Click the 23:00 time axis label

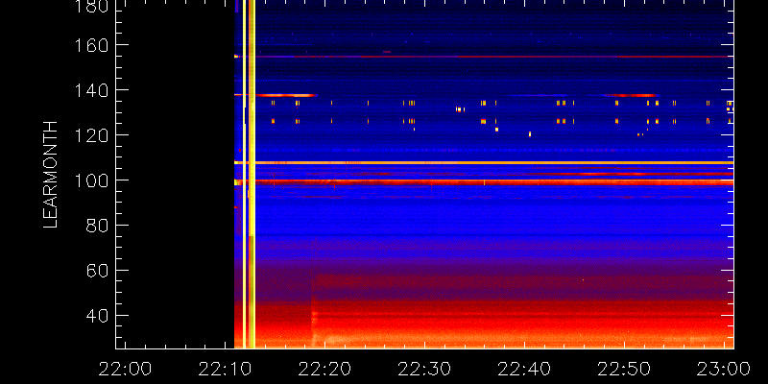coord(724,369)
